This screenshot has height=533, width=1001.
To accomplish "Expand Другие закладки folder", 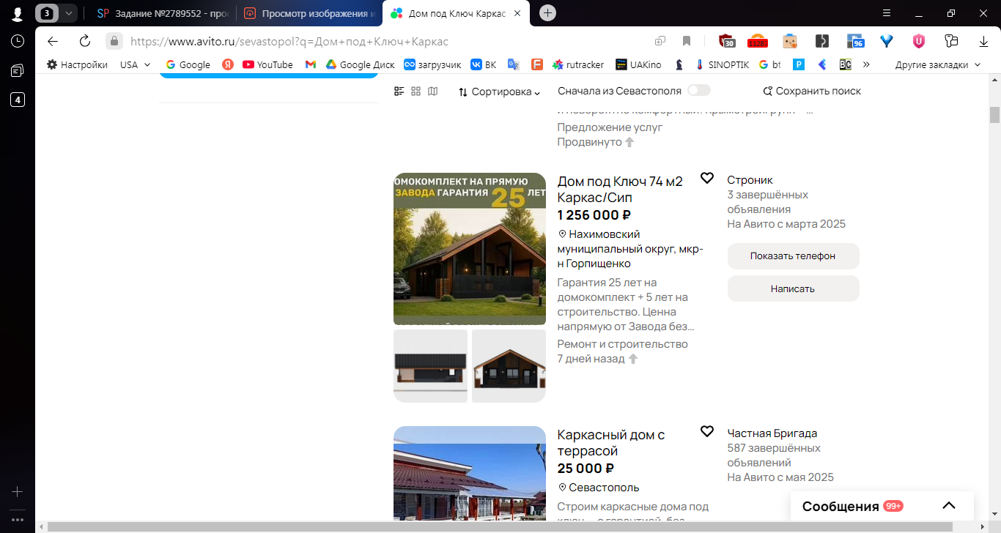I will point(937,64).
